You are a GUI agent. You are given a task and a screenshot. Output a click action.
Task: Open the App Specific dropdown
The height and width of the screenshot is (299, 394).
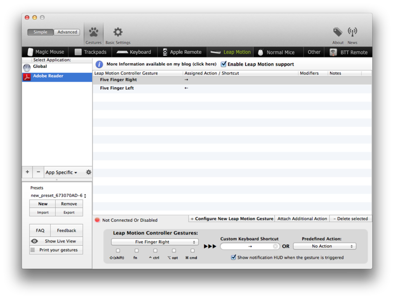[61, 172]
